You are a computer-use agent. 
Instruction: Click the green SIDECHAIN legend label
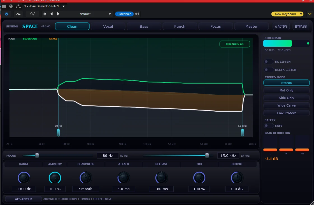click(30, 39)
